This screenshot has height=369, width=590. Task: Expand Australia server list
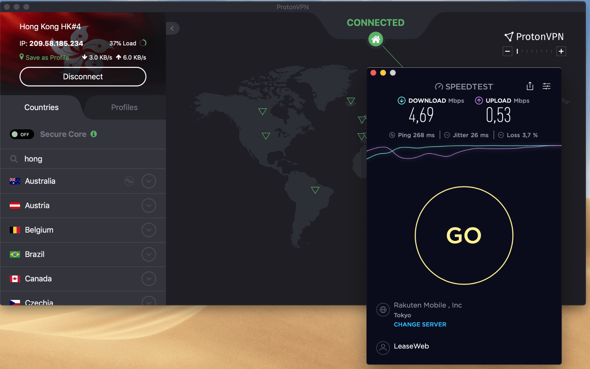148,181
